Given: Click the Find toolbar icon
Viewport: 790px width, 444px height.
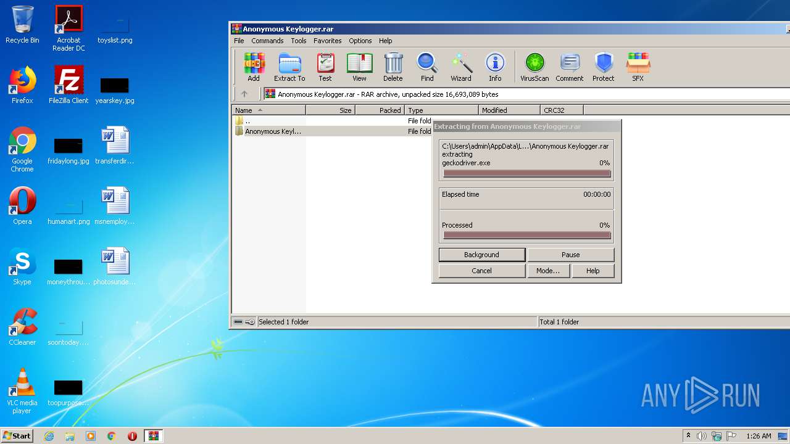Looking at the screenshot, I should tap(427, 67).
